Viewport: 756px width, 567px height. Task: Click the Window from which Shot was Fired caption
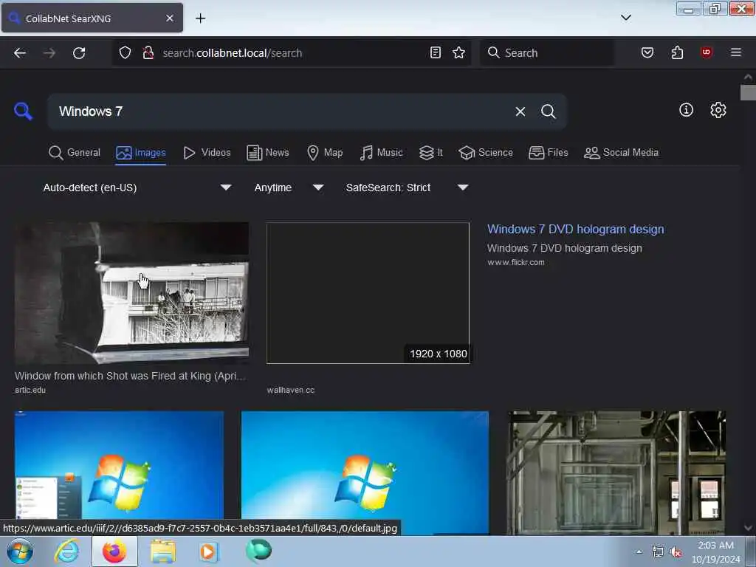point(130,376)
